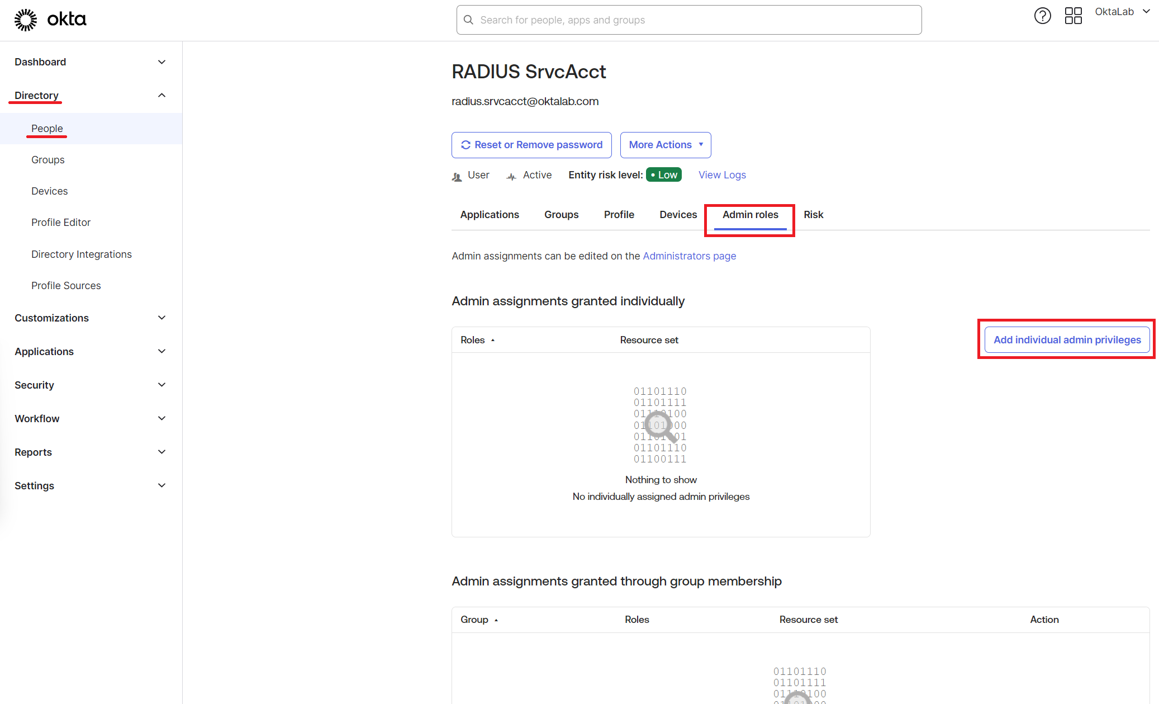Image resolution: width=1159 pixels, height=704 pixels.
Task: Click the User person icon
Action: [457, 177]
